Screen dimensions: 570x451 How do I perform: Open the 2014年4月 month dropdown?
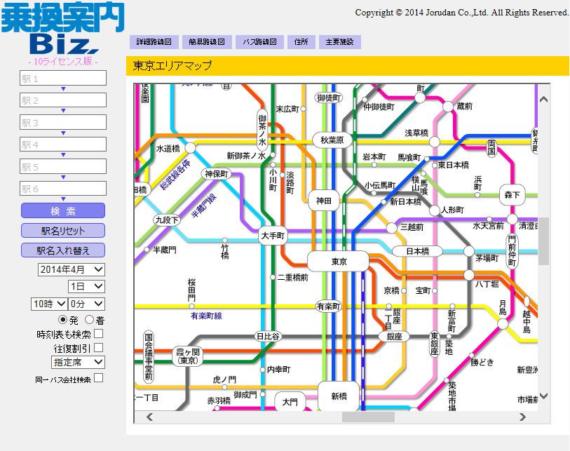click(x=71, y=269)
